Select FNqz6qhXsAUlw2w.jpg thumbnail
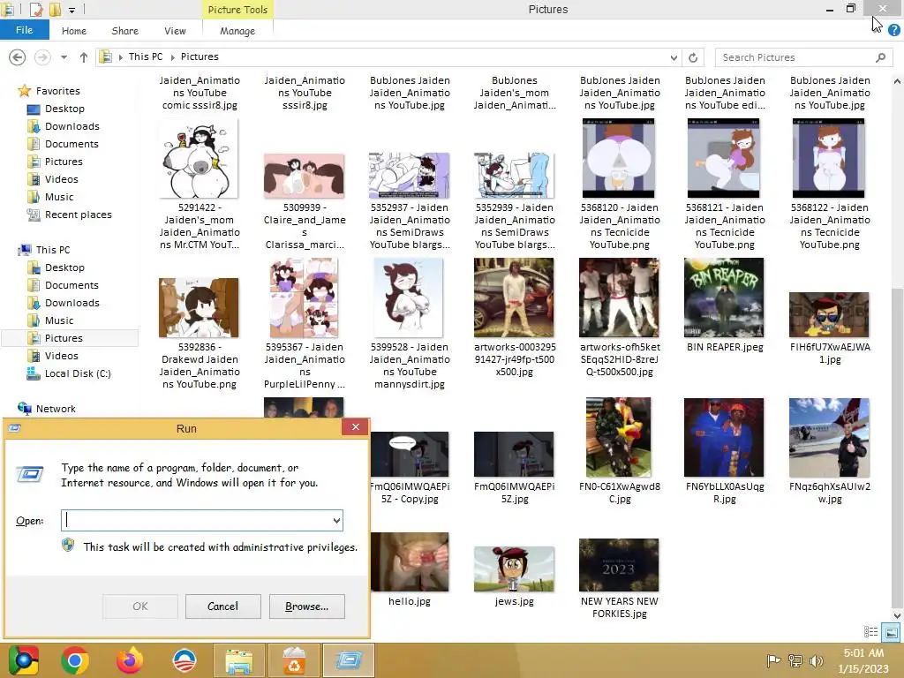 click(x=829, y=438)
